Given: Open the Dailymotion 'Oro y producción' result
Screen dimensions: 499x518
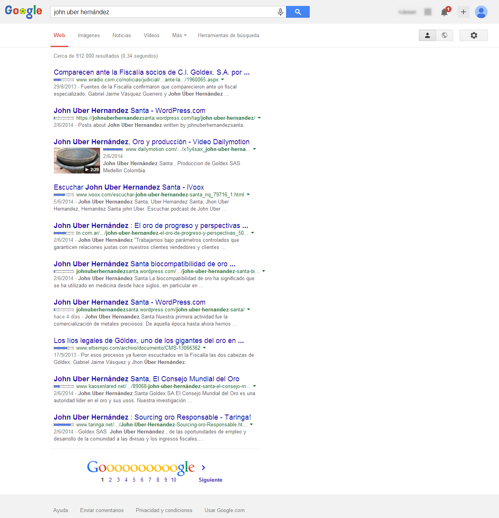Looking at the screenshot, I should click(152, 142).
